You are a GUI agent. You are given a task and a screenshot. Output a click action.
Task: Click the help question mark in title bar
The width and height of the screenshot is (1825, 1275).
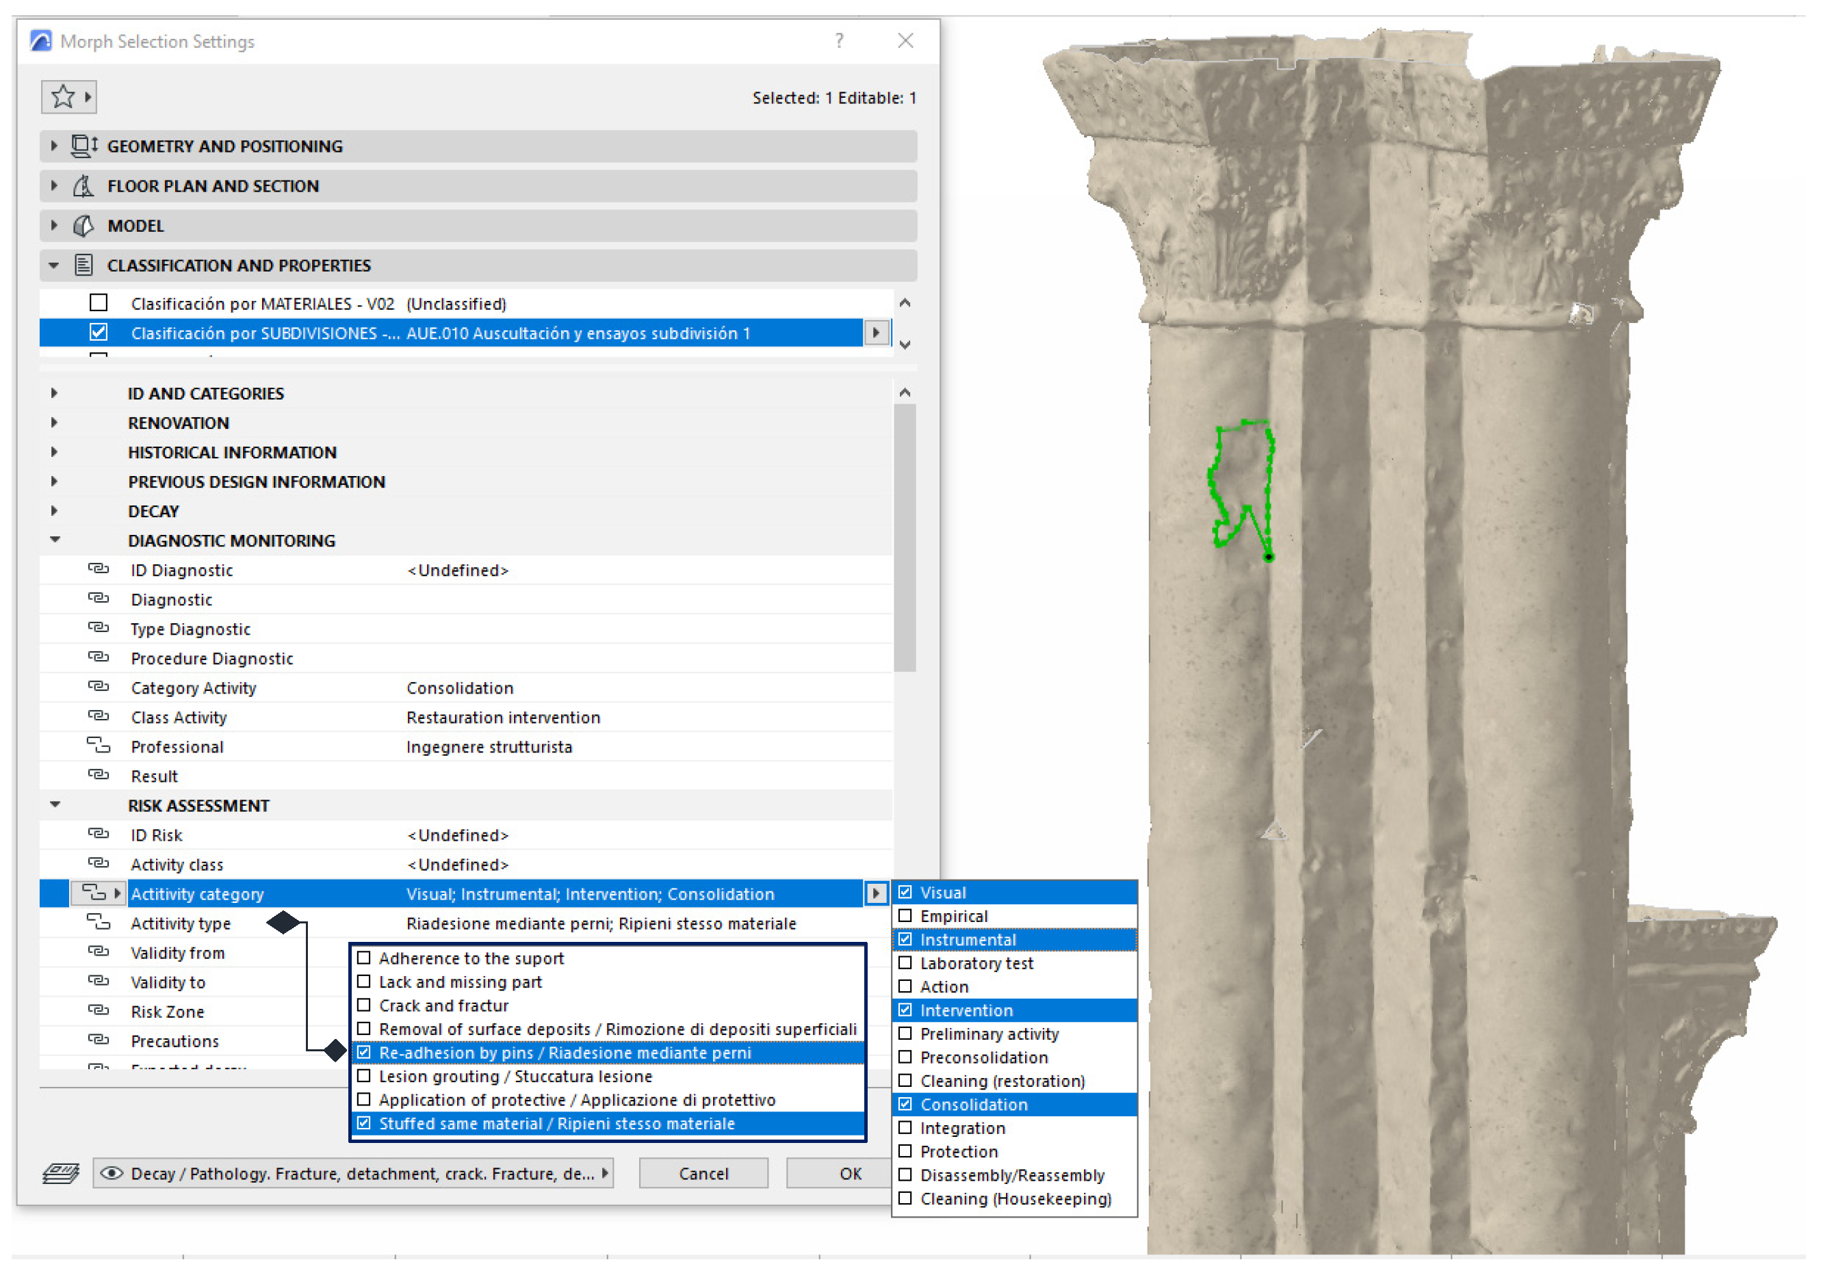840,40
